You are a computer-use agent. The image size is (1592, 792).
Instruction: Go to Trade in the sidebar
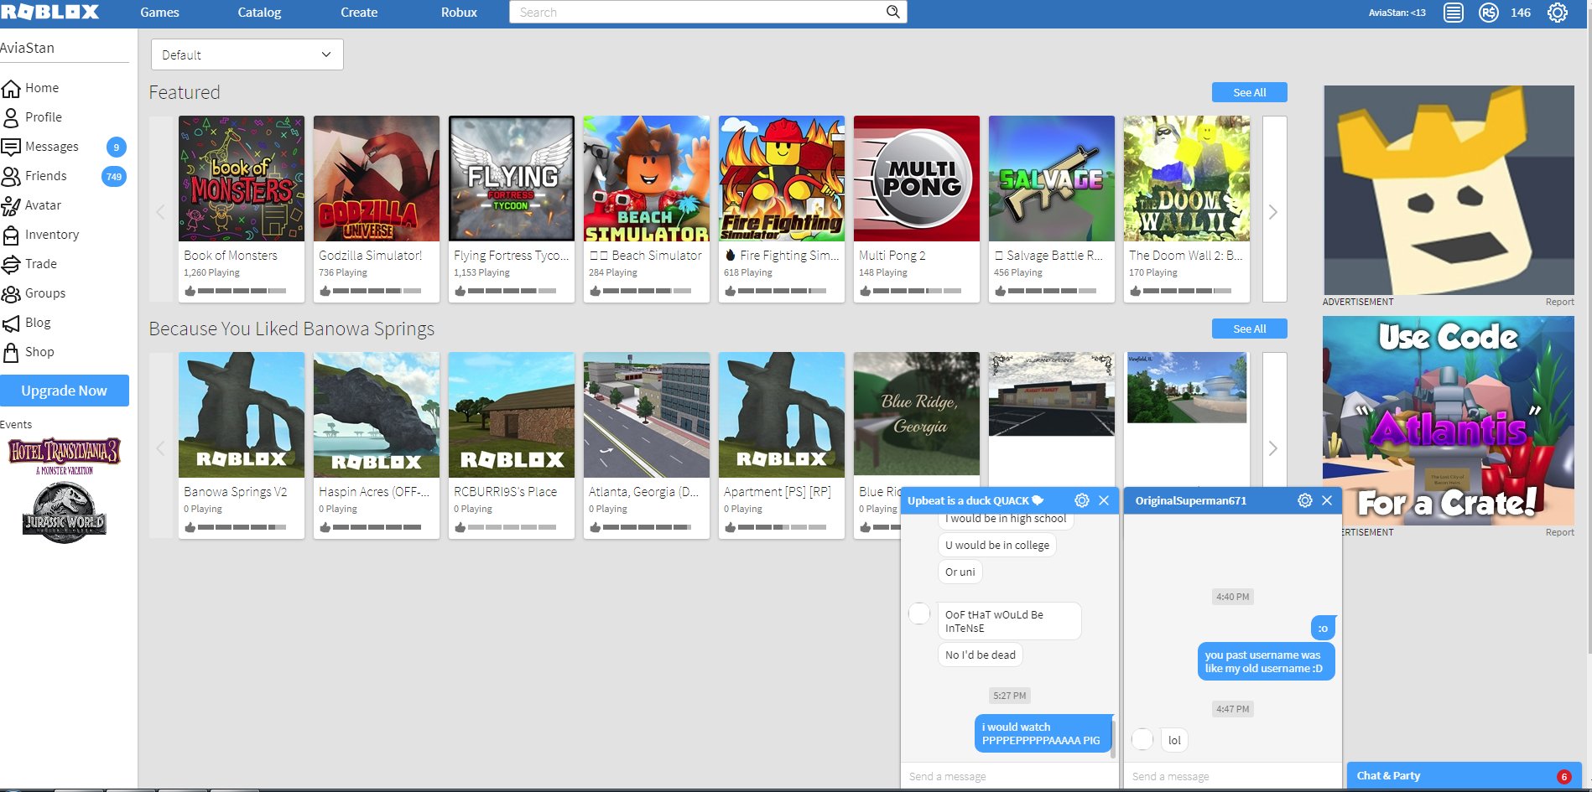pyautogui.click(x=41, y=264)
